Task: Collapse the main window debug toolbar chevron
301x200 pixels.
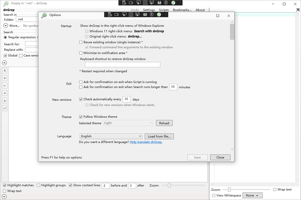Action: pos(180,3)
